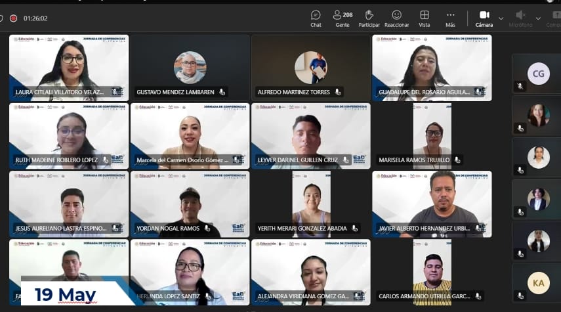Click the Participar raise hand icon

369,18
